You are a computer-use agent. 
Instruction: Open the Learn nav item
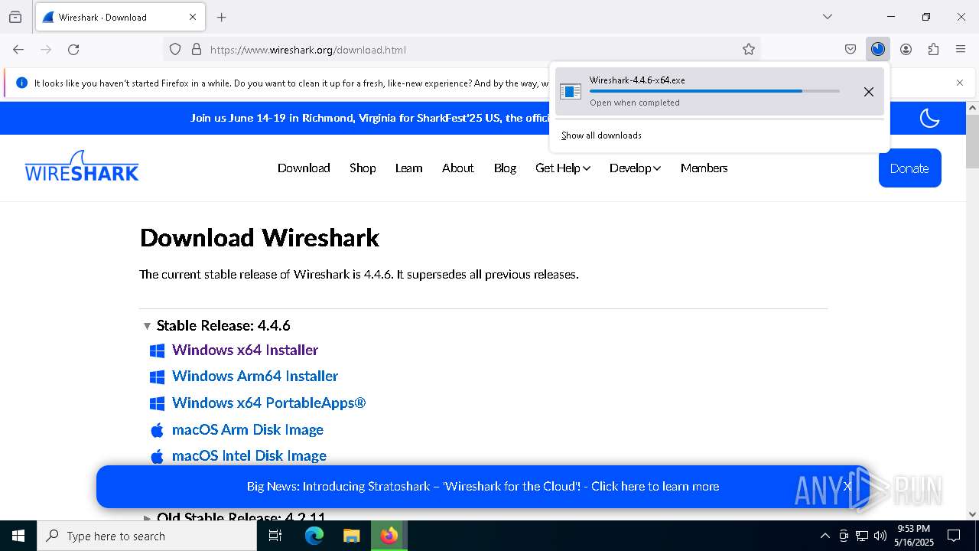click(x=408, y=168)
